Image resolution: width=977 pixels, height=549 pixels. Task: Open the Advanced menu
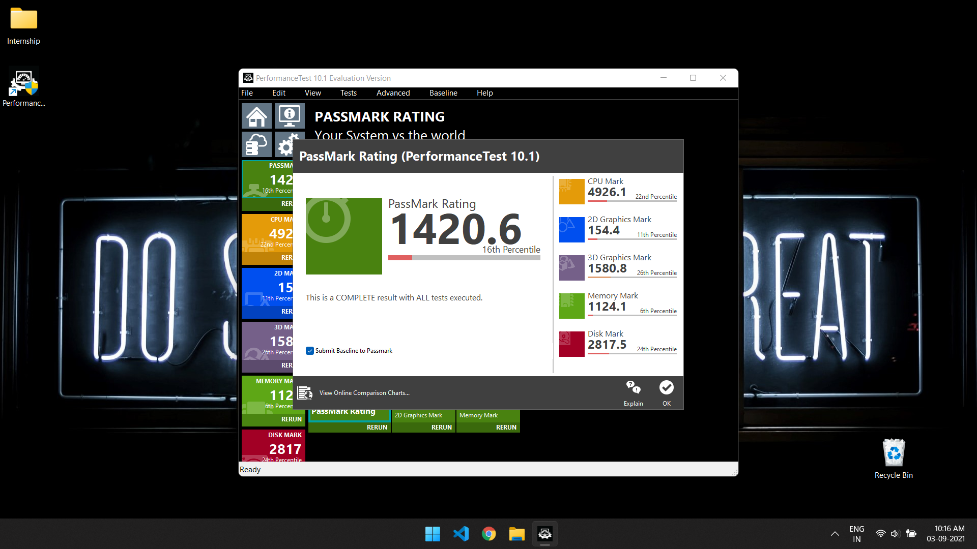click(393, 93)
